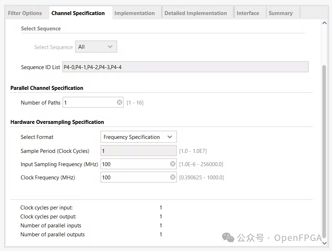
Task: Select the Channel Specification tab
Action: [78, 13]
